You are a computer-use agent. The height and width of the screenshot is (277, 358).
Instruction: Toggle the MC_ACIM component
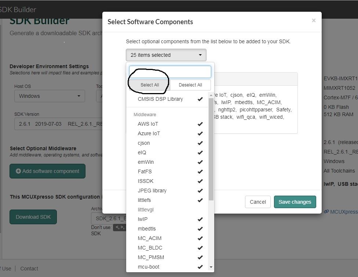click(167, 238)
